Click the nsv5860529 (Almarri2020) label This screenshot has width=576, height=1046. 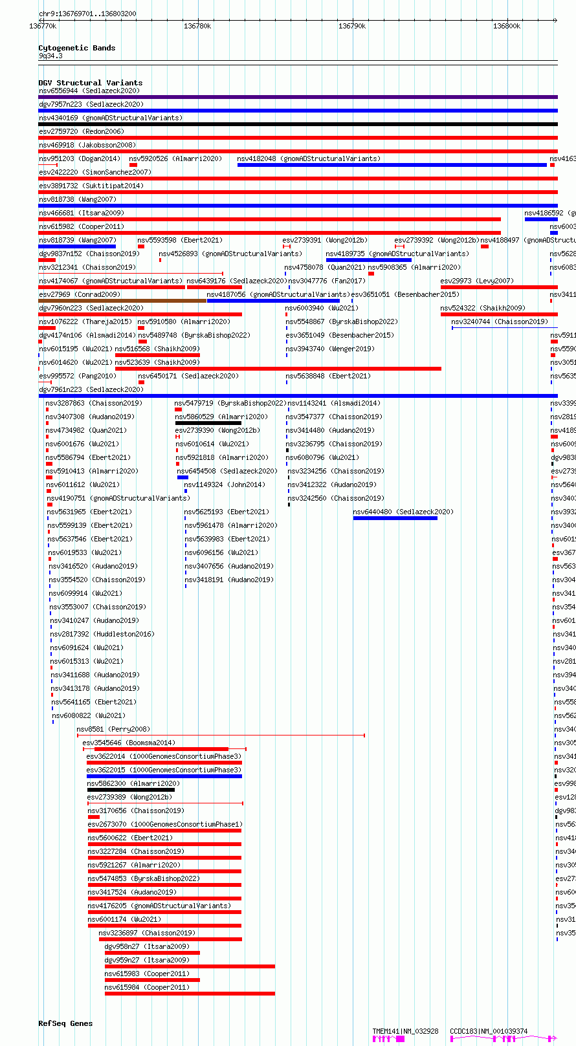point(221,417)
